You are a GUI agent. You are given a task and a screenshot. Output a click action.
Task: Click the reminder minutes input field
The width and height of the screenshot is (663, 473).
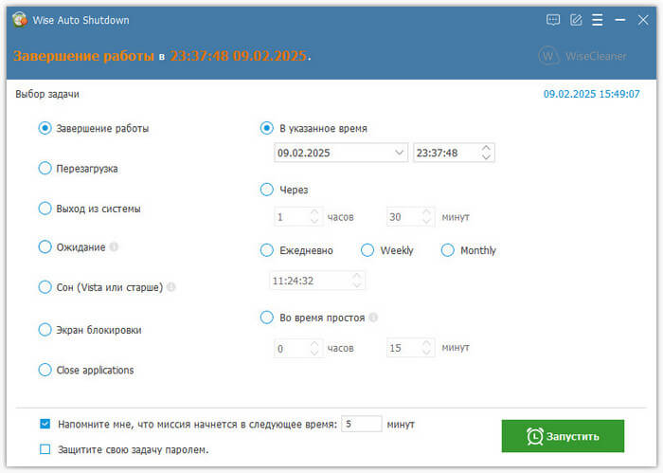[x=360, y=424]
